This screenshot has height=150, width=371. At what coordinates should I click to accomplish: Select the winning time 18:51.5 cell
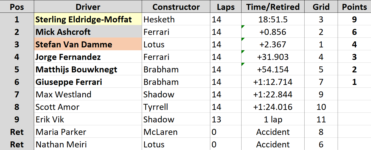click(x=273, y=20)
